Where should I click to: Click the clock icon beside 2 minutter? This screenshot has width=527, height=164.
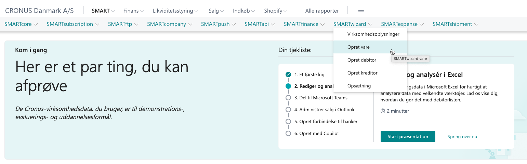coord(383,111)
